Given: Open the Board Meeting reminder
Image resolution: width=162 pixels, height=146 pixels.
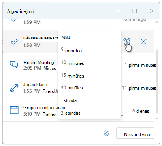Looking at the screenshot, I should point(78,64).
